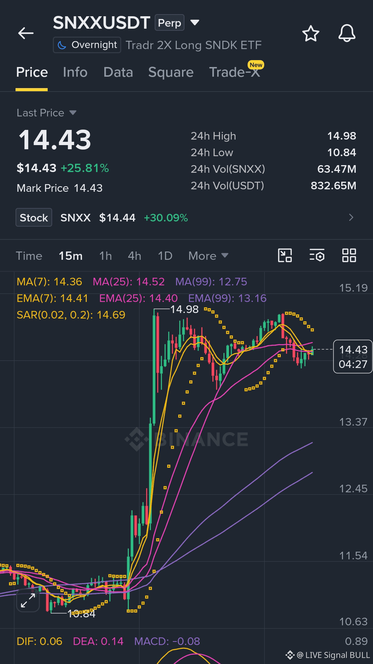
Task: Open the SNXXUSDT pair selector arrow
Action: [195, 22]
